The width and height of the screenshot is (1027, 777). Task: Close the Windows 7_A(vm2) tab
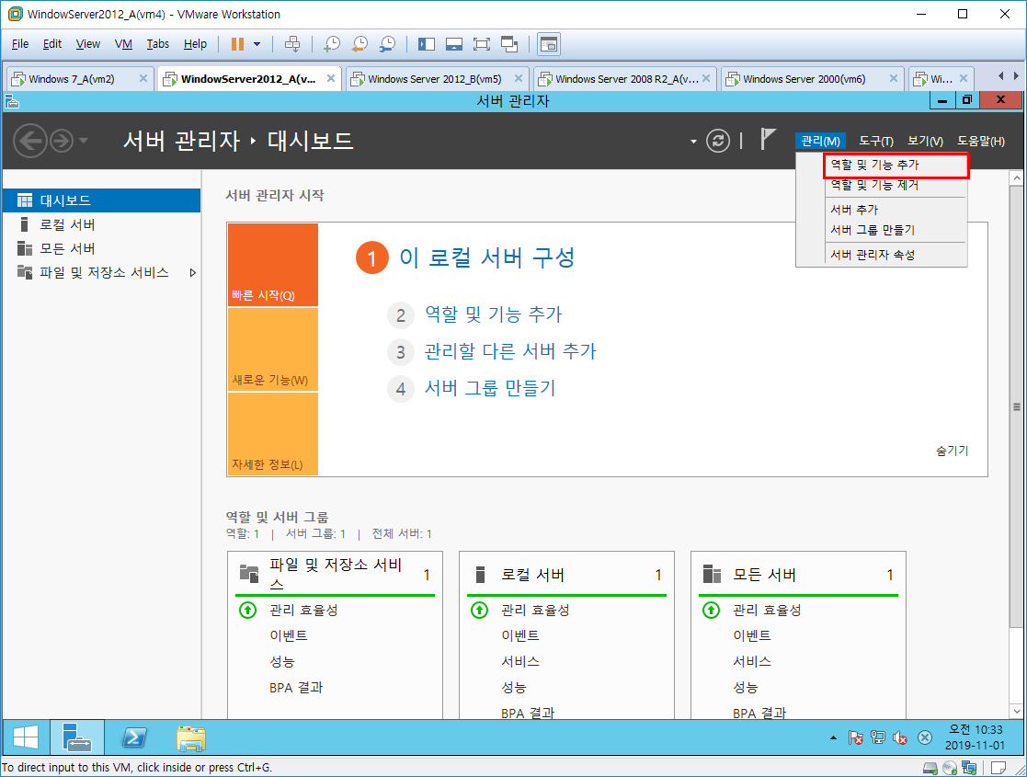point(143,78)
